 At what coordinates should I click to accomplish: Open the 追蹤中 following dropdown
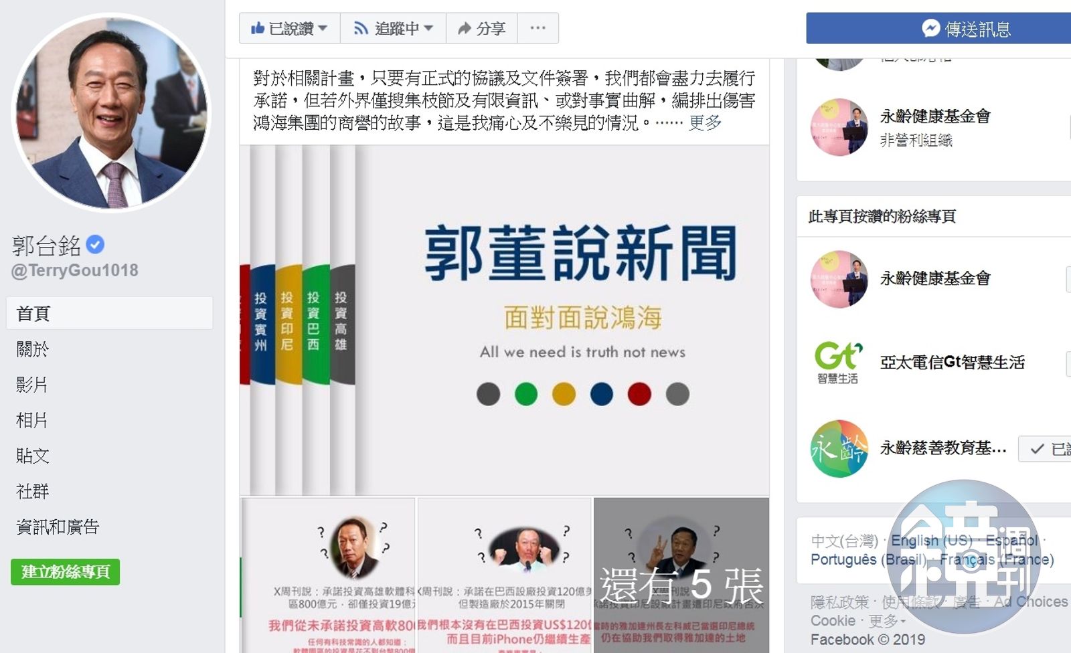coord(393,29)
